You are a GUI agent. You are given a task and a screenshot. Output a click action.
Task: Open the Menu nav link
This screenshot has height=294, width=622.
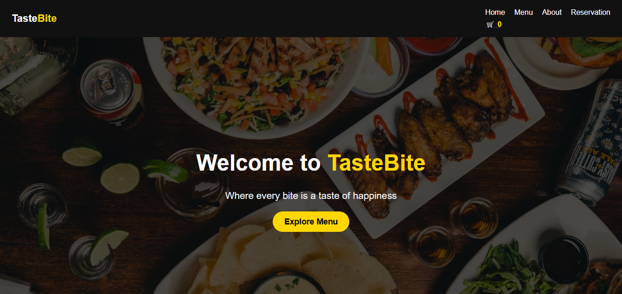click(523, 13)
